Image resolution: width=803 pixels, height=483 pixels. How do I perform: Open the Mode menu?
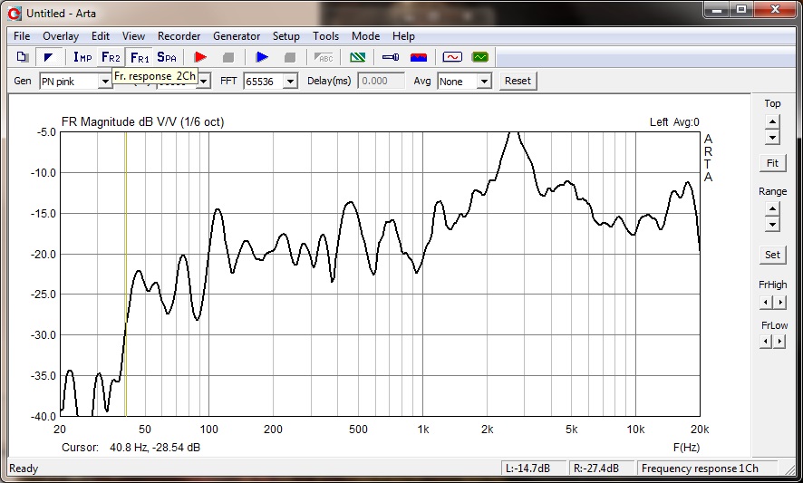(365, 36)
